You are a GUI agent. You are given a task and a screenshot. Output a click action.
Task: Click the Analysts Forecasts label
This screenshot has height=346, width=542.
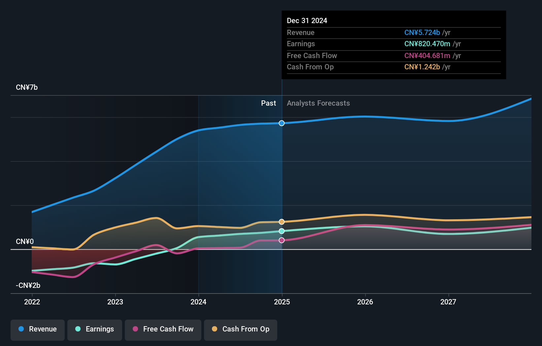point(318,103)
